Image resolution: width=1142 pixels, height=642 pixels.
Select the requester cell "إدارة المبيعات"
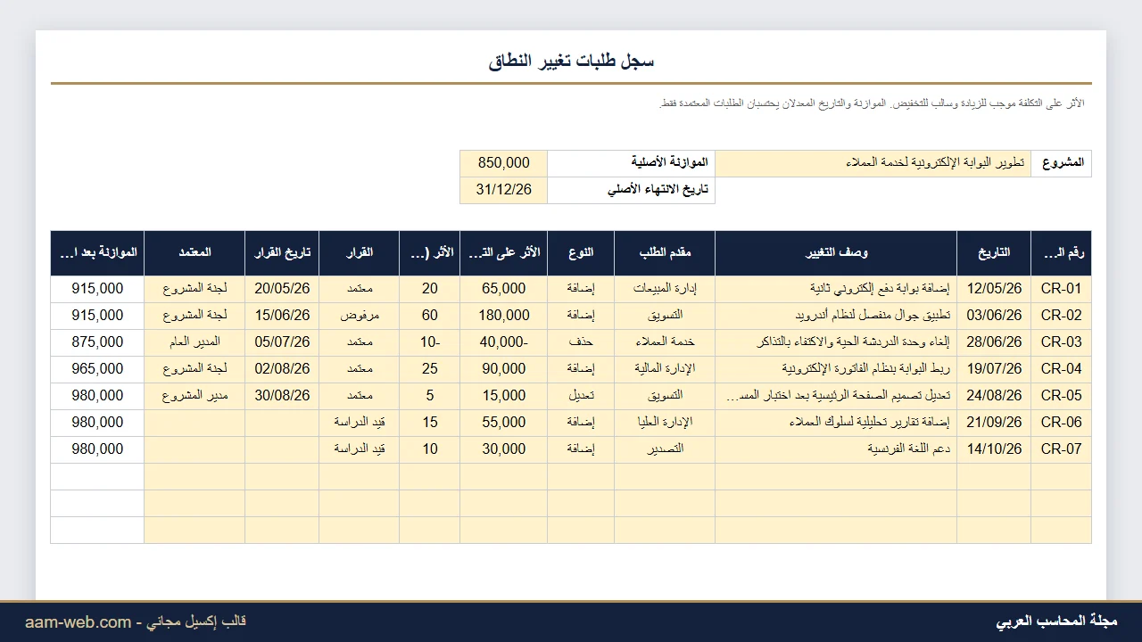665,289
